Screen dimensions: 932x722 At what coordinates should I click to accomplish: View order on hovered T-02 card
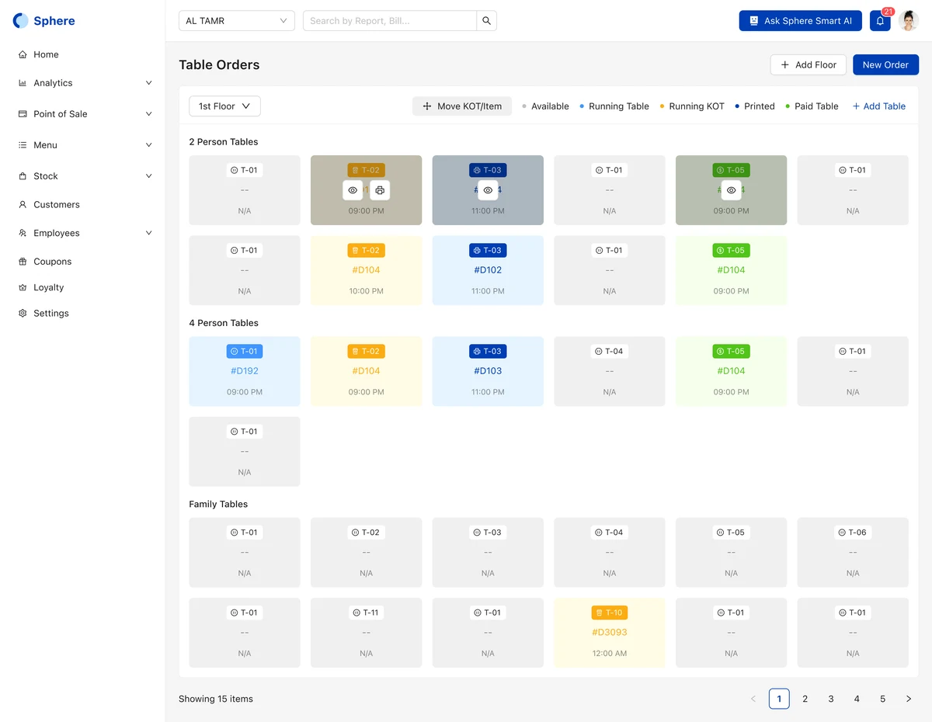[353, 190]
